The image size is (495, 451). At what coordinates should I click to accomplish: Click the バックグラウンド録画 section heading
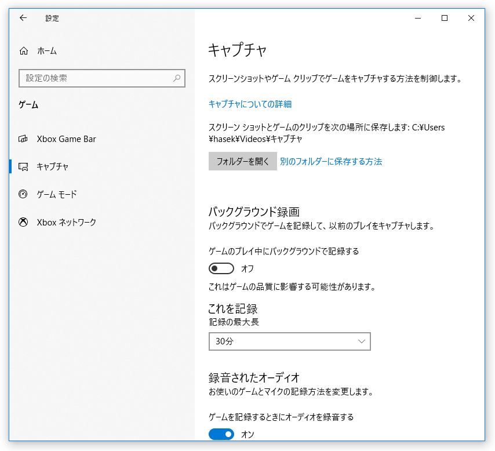[x=254, y=212]
